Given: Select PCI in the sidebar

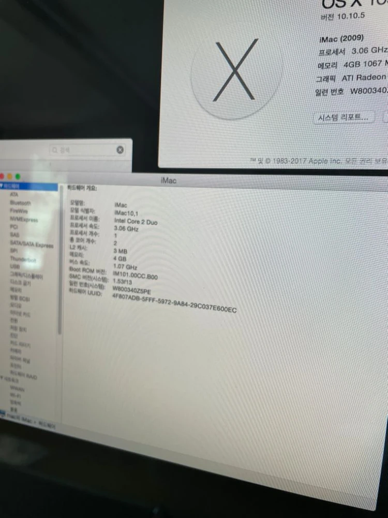Looking at the screenshot, I should click(14, 227).
